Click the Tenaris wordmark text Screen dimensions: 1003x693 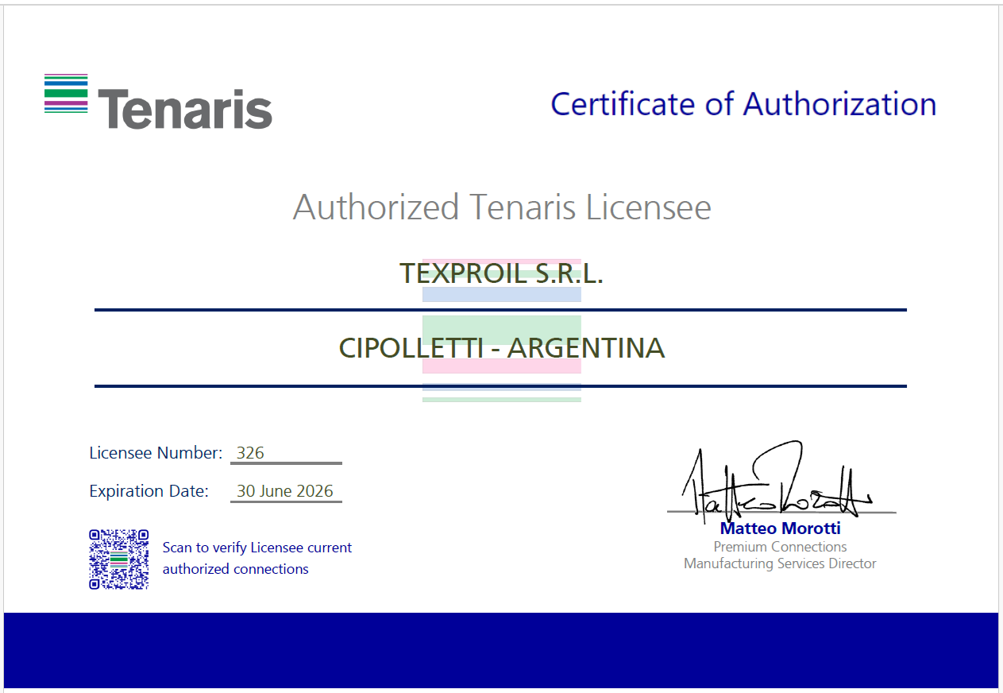click(x=185, y=109)
